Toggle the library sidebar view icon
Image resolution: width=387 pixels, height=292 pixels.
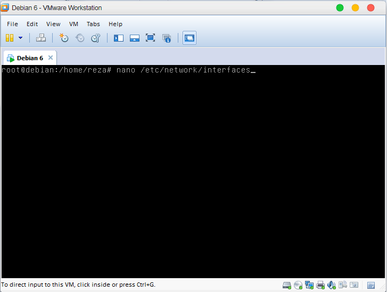point(119,38)
